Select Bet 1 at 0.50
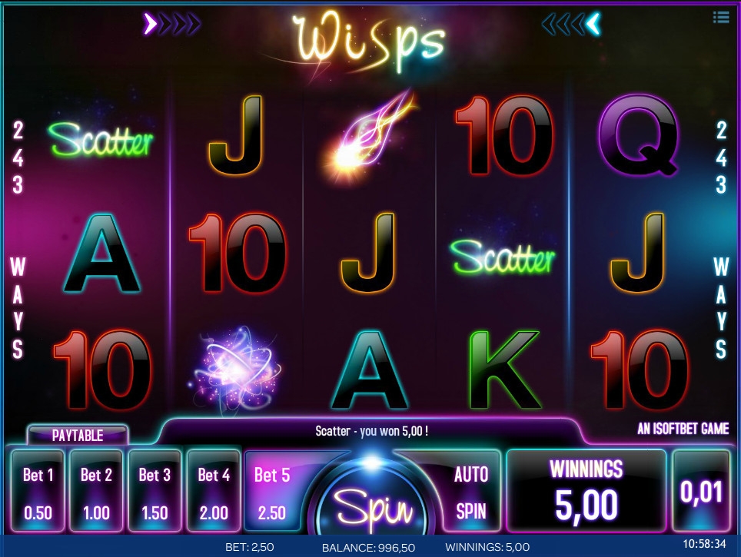This screenshot has height=557, width=741. pyautogui.click(x=38, y=492)
